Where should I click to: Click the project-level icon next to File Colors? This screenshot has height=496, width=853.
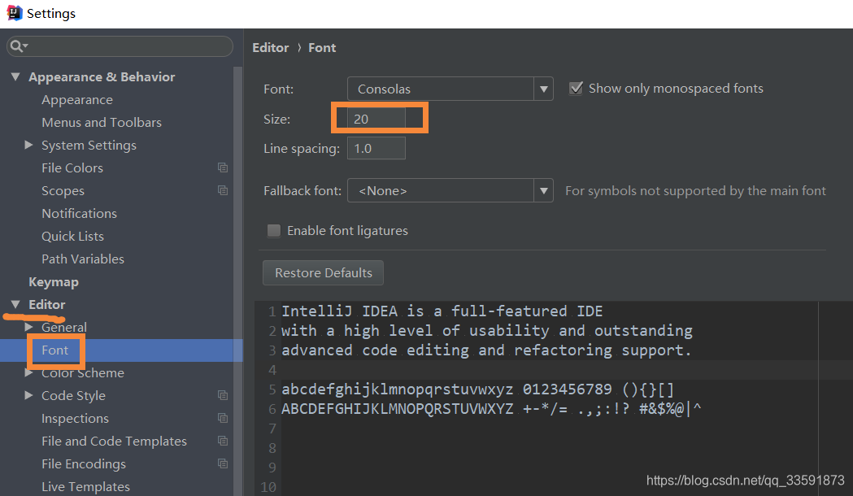coord(223,168)
